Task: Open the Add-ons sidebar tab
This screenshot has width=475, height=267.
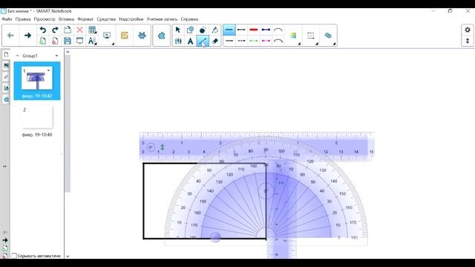Action: click(6, 99)
